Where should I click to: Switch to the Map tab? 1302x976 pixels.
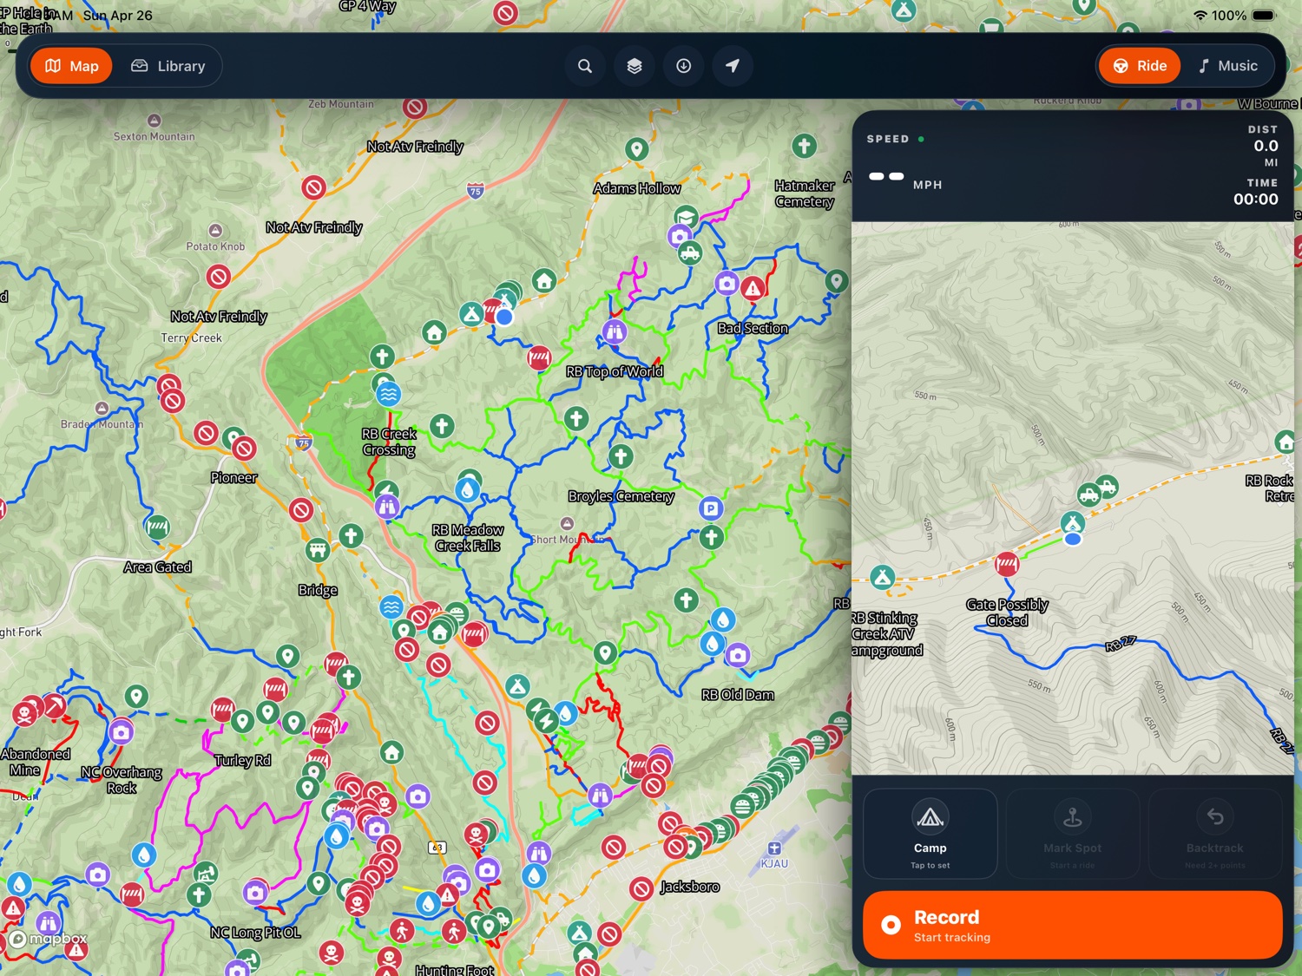pos(71,65)
